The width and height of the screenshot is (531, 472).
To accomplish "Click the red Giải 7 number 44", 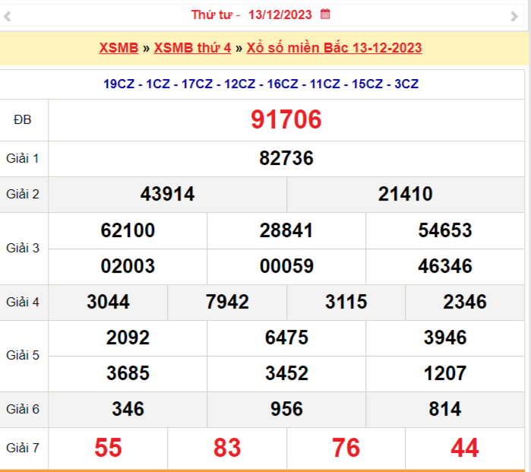I will tap(464, 448).
